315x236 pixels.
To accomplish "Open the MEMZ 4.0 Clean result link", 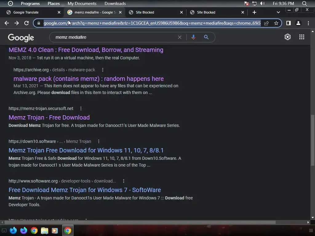I will click(86, 50).
